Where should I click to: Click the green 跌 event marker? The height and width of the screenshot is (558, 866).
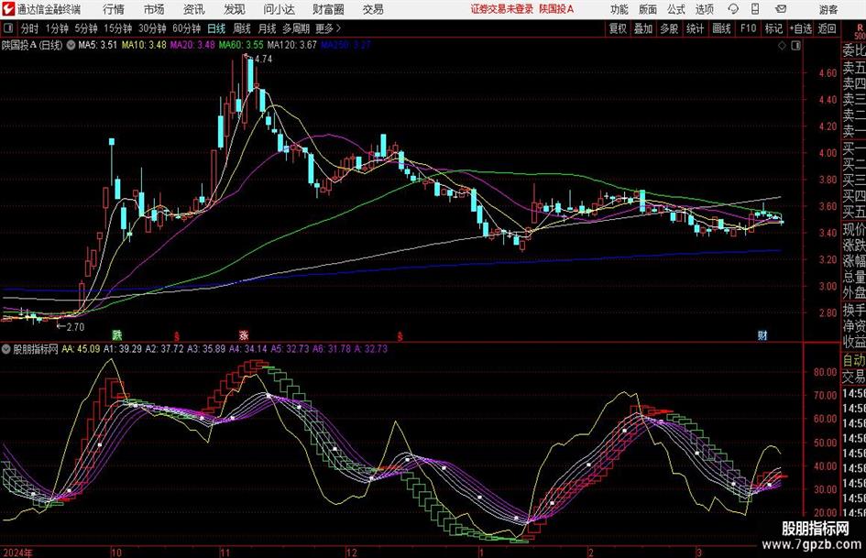click(x=117, y=334)
